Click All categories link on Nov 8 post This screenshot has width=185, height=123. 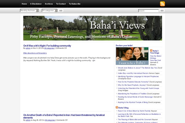49,48
